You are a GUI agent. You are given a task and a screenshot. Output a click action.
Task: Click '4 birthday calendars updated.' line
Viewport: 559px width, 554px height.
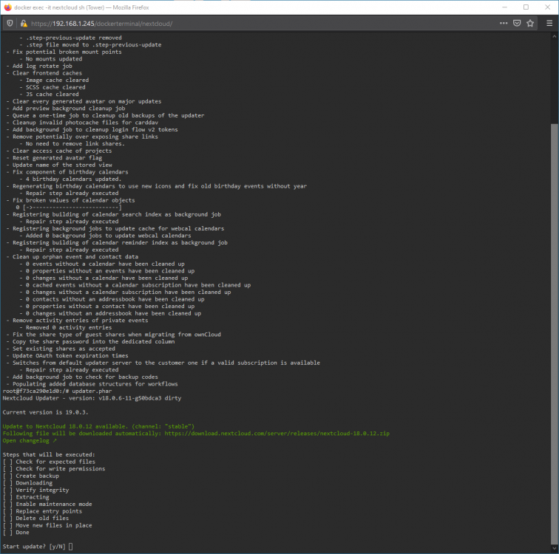73,179
